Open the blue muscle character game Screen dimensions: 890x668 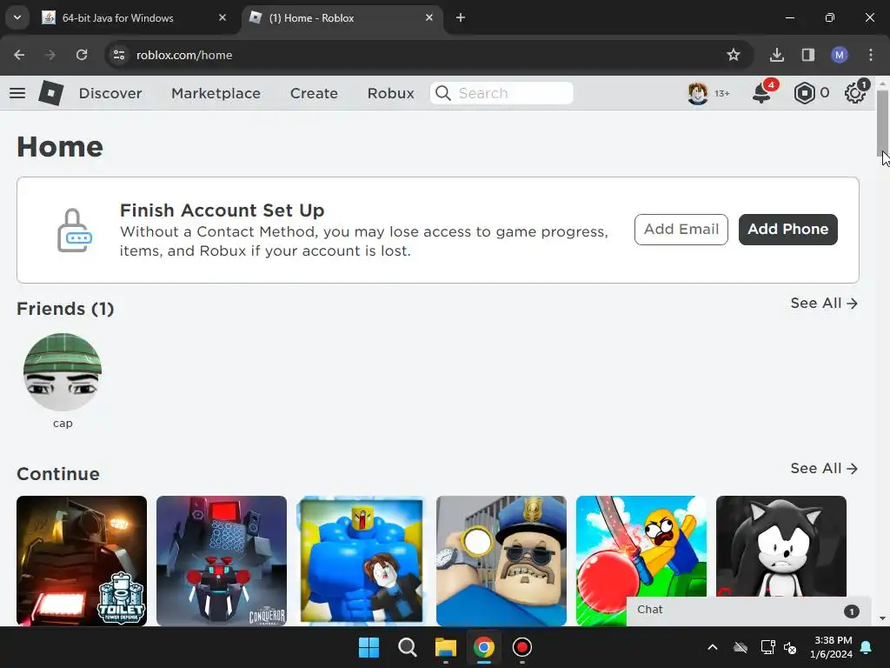(362, 561)
